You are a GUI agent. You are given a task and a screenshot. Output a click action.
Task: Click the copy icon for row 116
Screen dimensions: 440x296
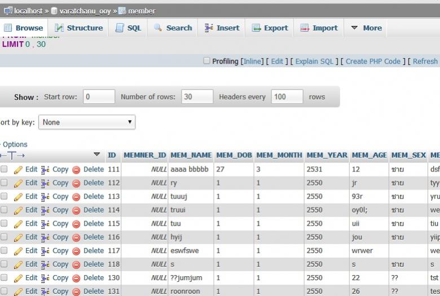click(x=45, y=237)
